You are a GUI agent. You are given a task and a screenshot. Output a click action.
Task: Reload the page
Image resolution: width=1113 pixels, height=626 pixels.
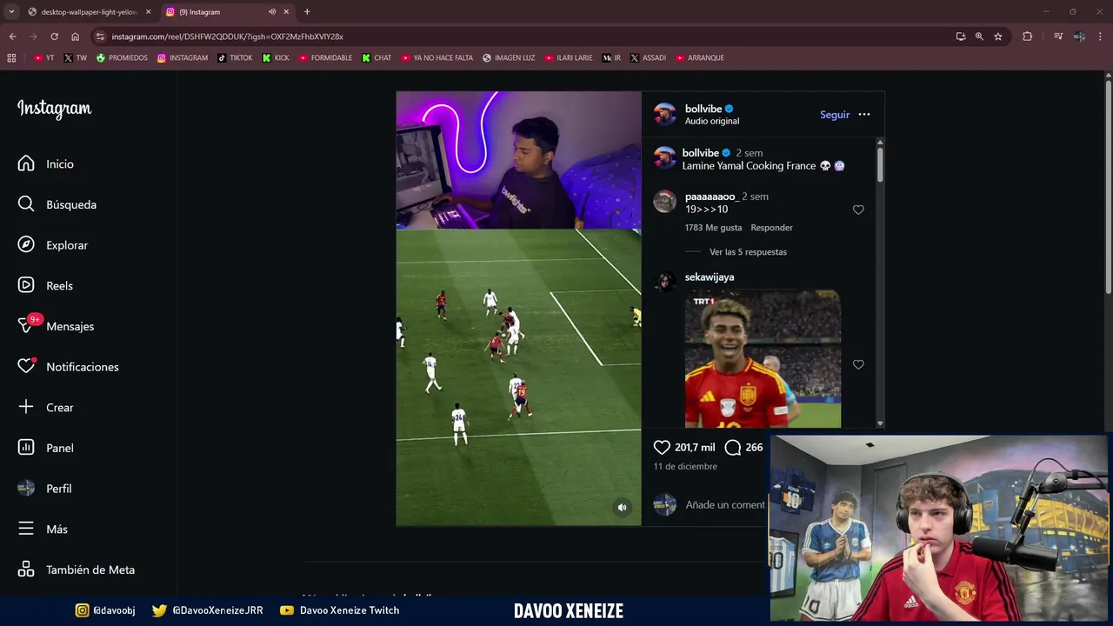pos(54,37)
